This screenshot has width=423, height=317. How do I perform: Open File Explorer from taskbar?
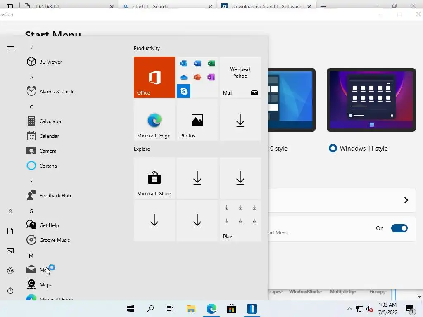point(191,309)
